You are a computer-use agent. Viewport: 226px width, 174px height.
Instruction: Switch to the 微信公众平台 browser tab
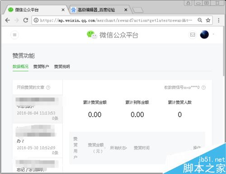coord(36,10)
